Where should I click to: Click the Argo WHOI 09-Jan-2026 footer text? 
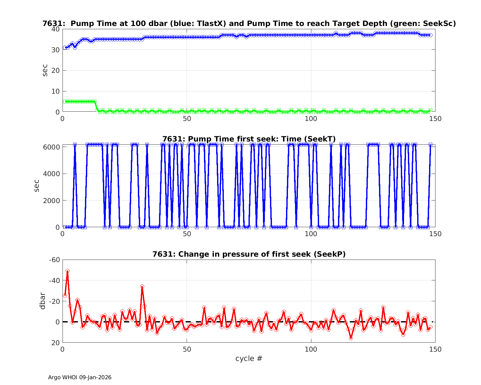(x=80, y=378)
